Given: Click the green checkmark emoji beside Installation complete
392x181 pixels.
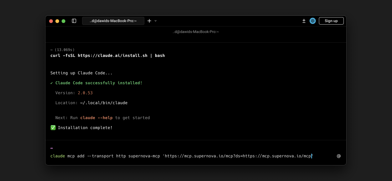Looking at the screenshot, I should tap(53, 128).
